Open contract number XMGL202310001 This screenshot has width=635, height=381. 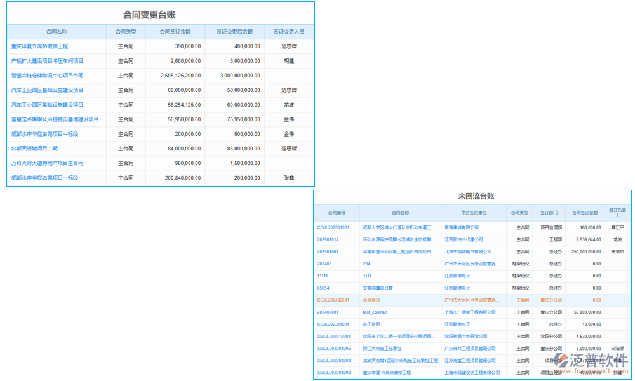coord(333,337)
